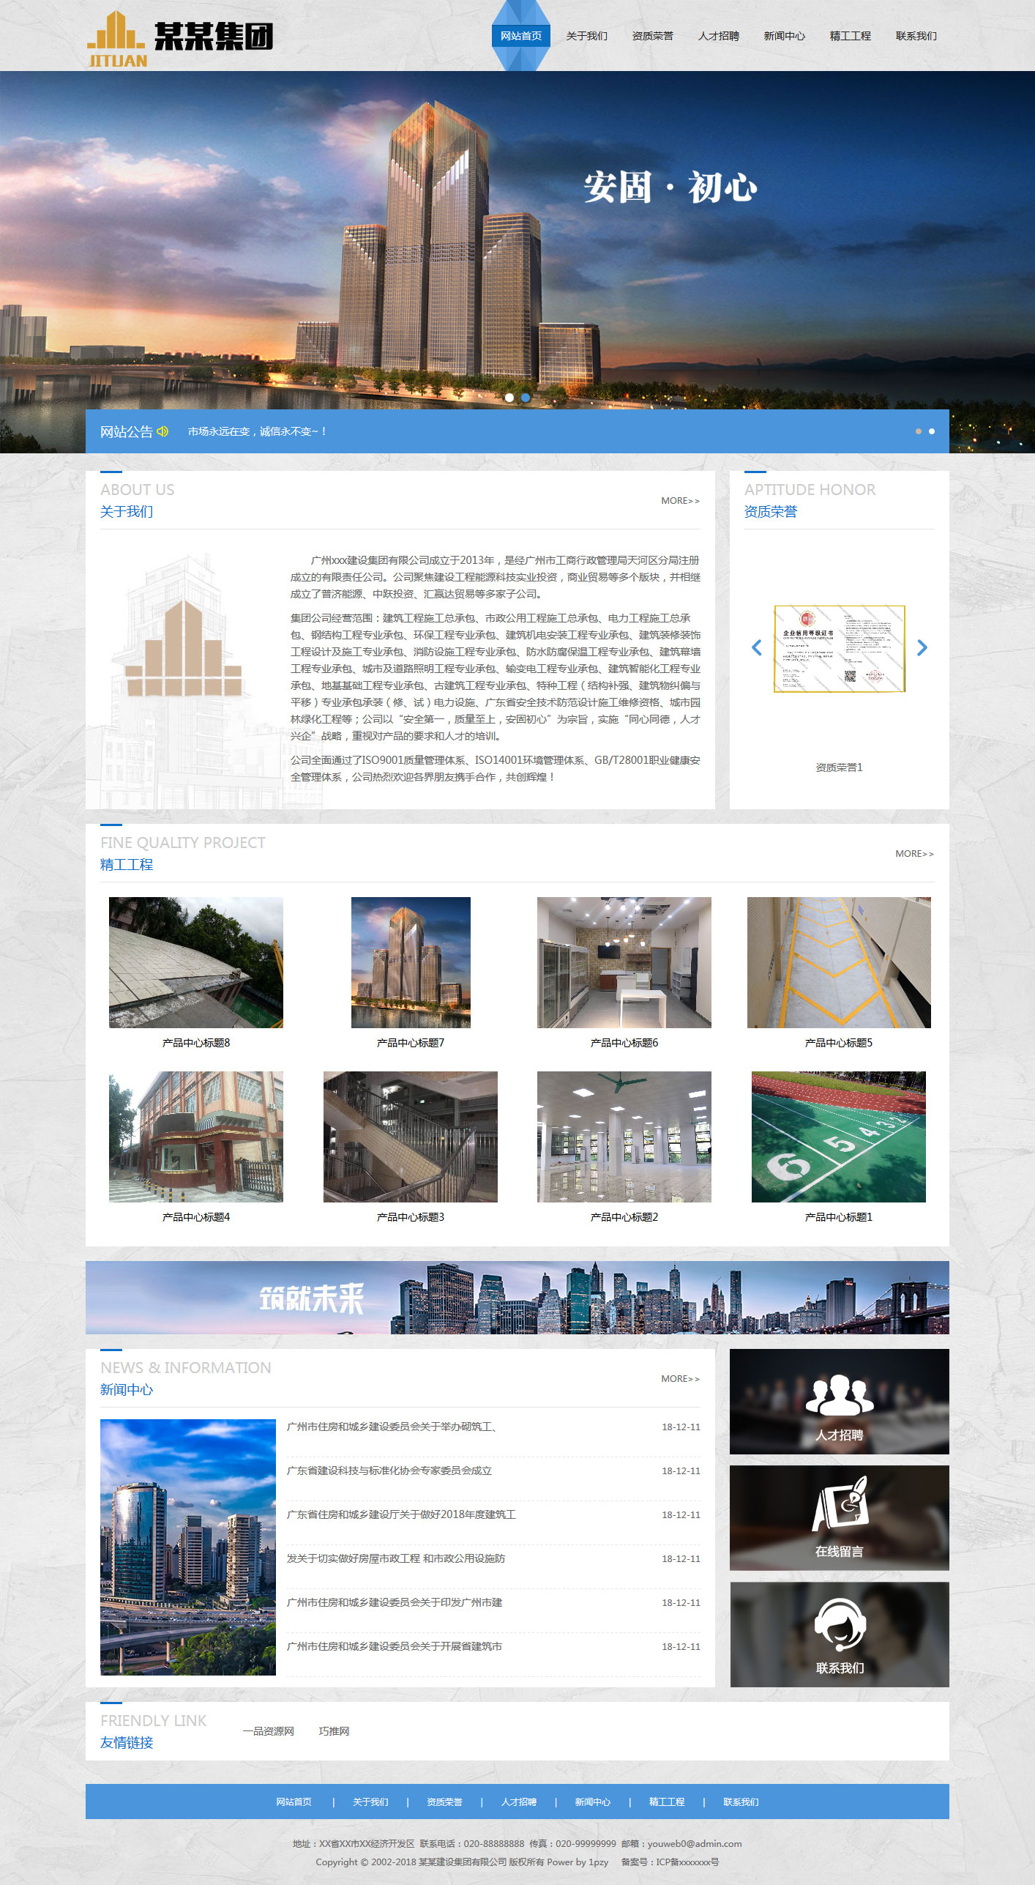The image size is (1035, 1885).
Task: Click MORE link in News section
Action: (680, 1379)
